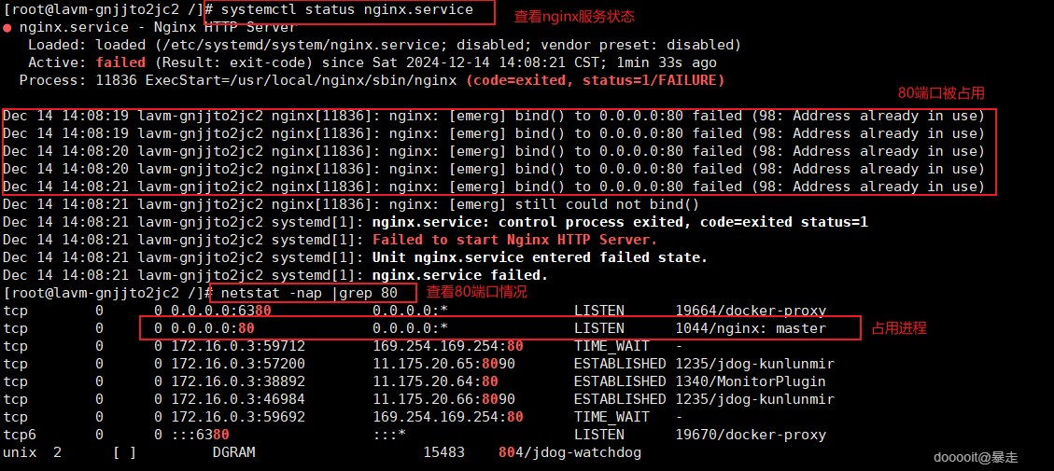Click foreign address '11.175.20.66:8090'
The height and width of the screenshot is (471, 1054).
pyautogui.click(x=443, y=399)
